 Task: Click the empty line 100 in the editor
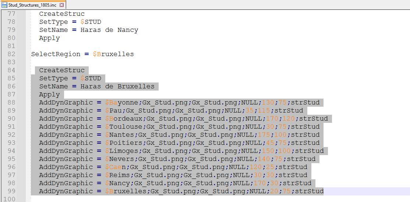[x=220, y=199]
